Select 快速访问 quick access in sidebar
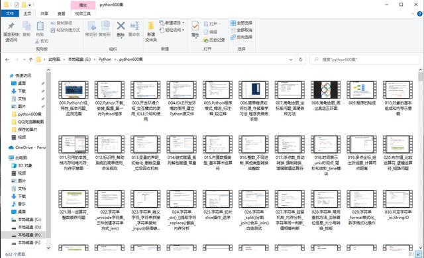 (21, 75)
